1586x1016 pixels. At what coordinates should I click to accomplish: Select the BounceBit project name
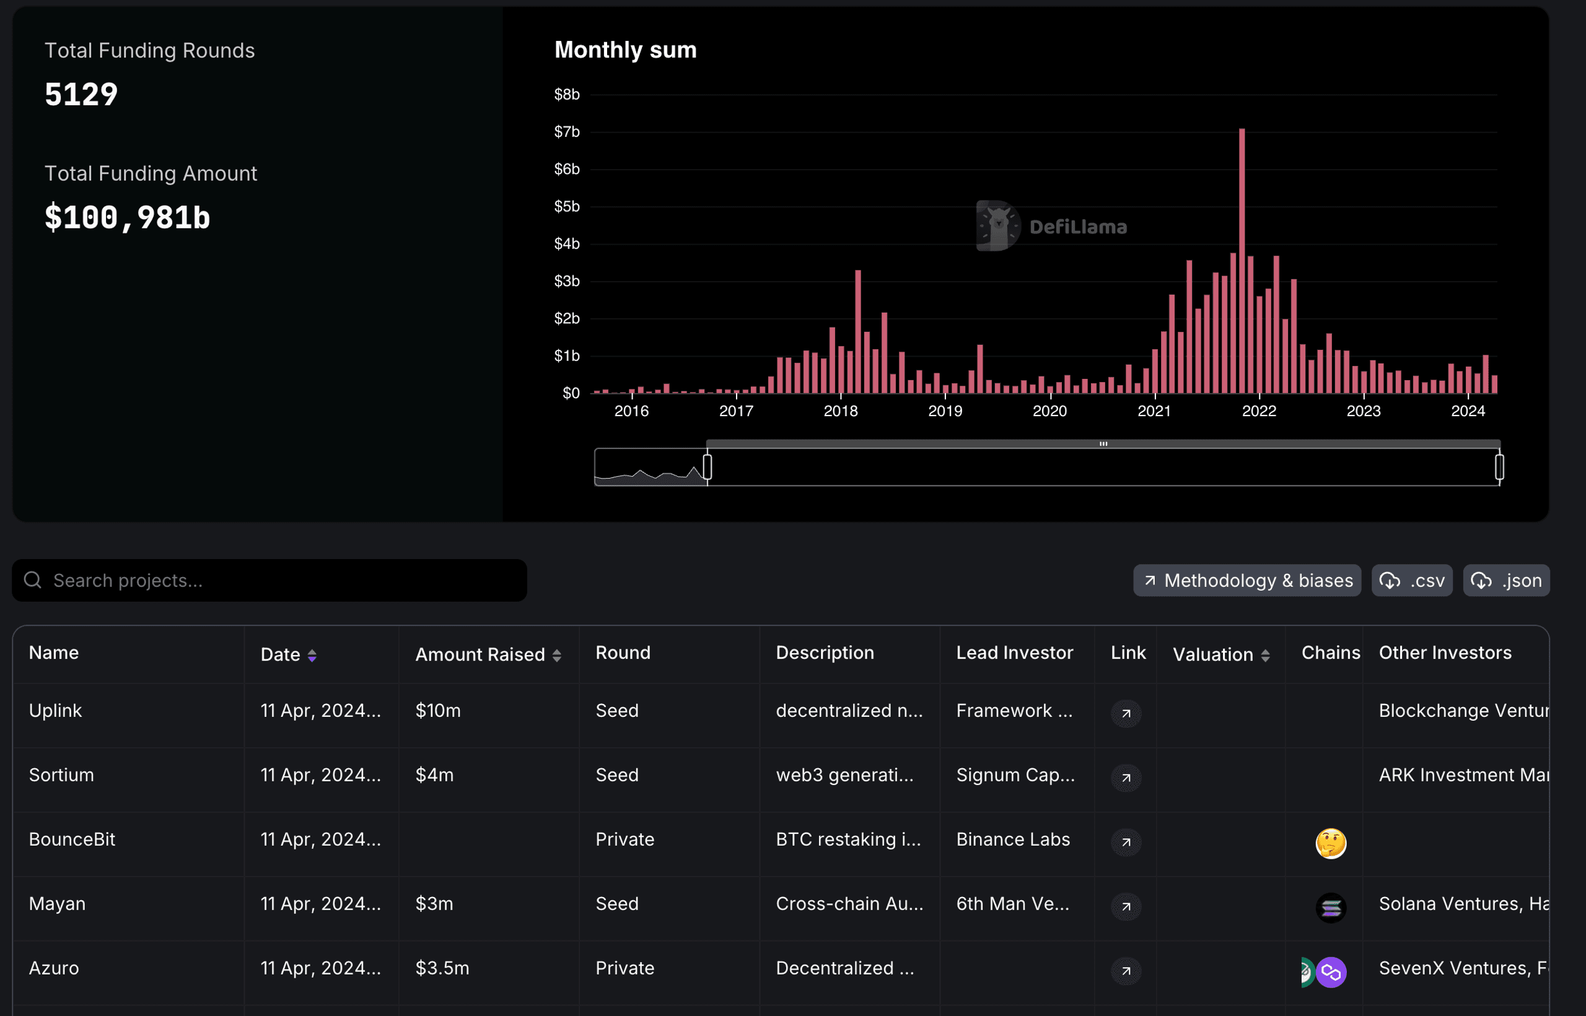point(72,839)
